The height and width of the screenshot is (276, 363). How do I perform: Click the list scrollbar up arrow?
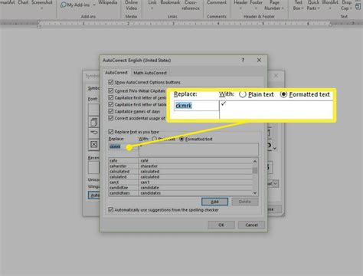click(x=255, y=161)
